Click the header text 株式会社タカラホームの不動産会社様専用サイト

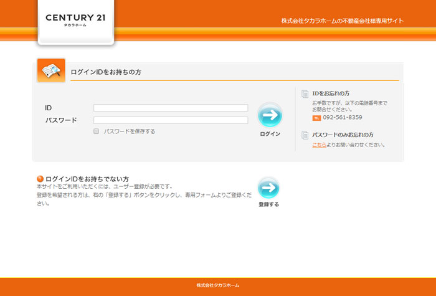pos(343,21)
